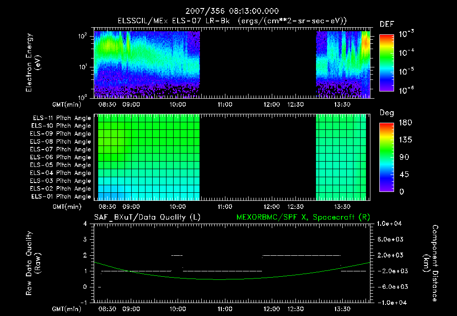The image size is (457, 316).
Task: Select the ELS-04 Pitch Angle row label
Action: point(60,173)
